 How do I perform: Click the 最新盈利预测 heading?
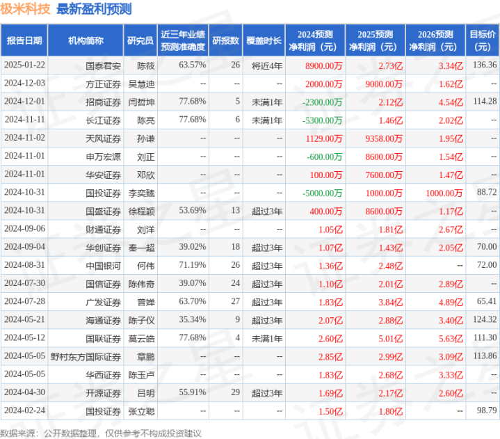pos(94,8)
